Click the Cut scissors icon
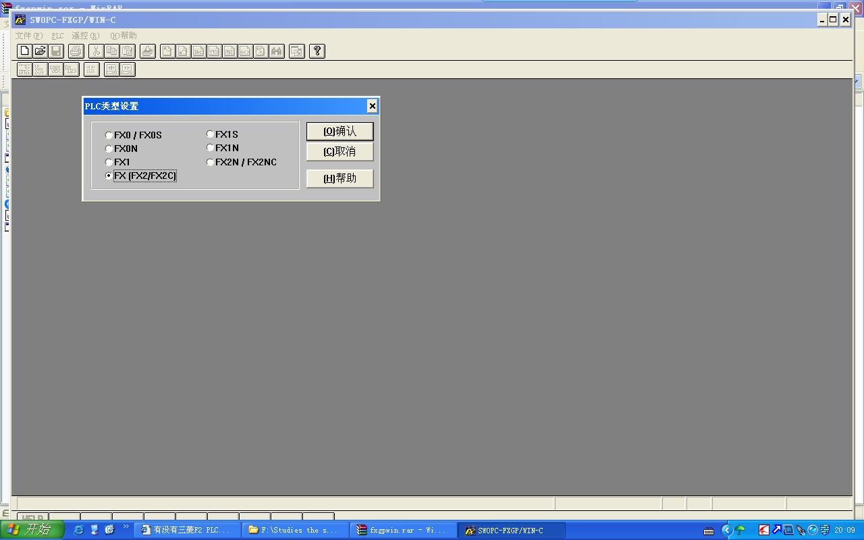Image resolution: width=864 pixels, height=540 pixels. pyautogui.click(x=96, y=51)
